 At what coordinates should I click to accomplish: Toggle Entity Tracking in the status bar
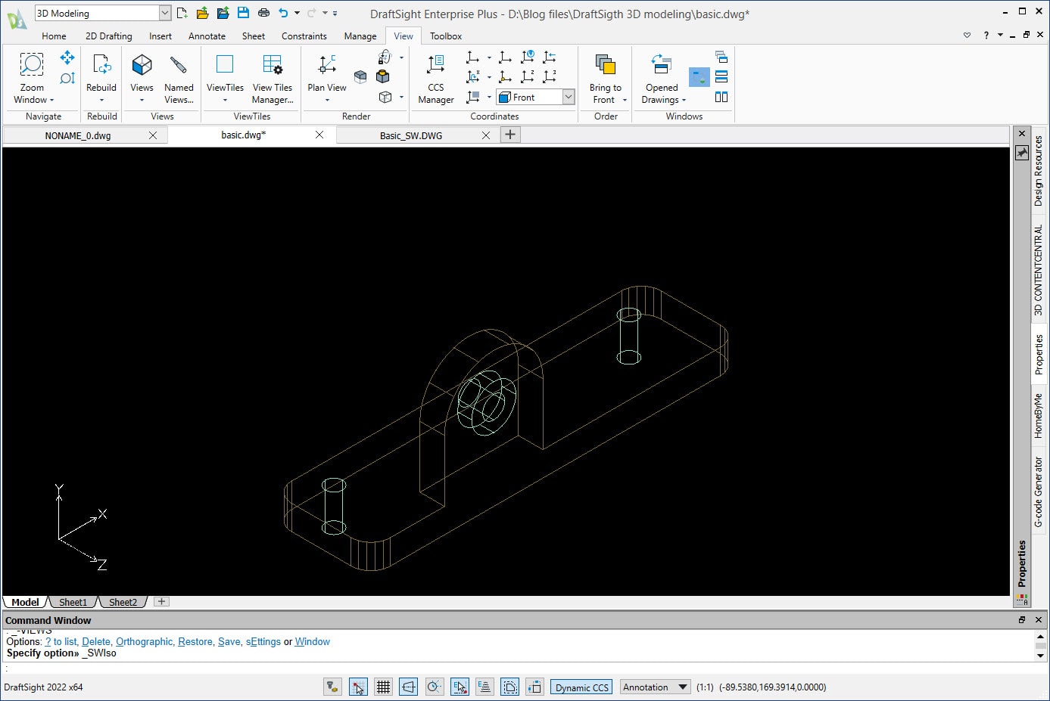484,687
